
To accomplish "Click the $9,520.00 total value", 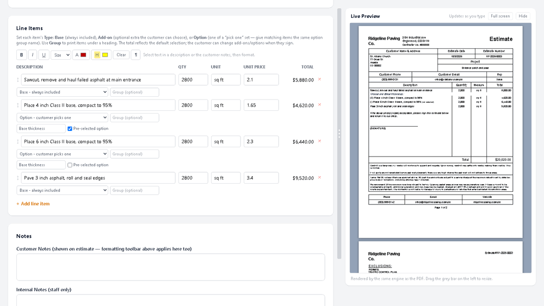I will pos(303,178).
